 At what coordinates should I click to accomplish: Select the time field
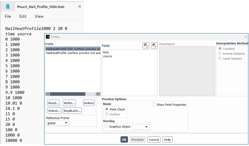pyautogui.click(x=106, y=52)
